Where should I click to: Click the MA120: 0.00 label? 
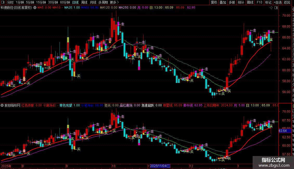coord(108,8)
